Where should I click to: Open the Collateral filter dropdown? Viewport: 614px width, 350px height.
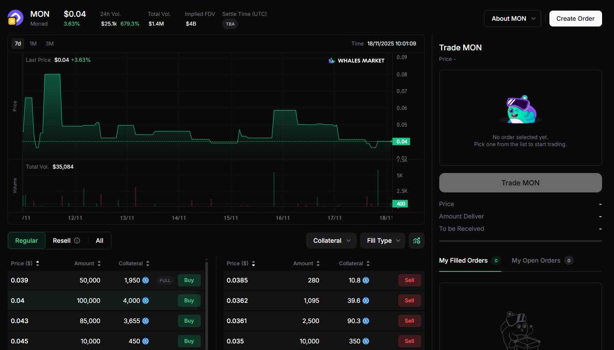[x=331, y=241]
